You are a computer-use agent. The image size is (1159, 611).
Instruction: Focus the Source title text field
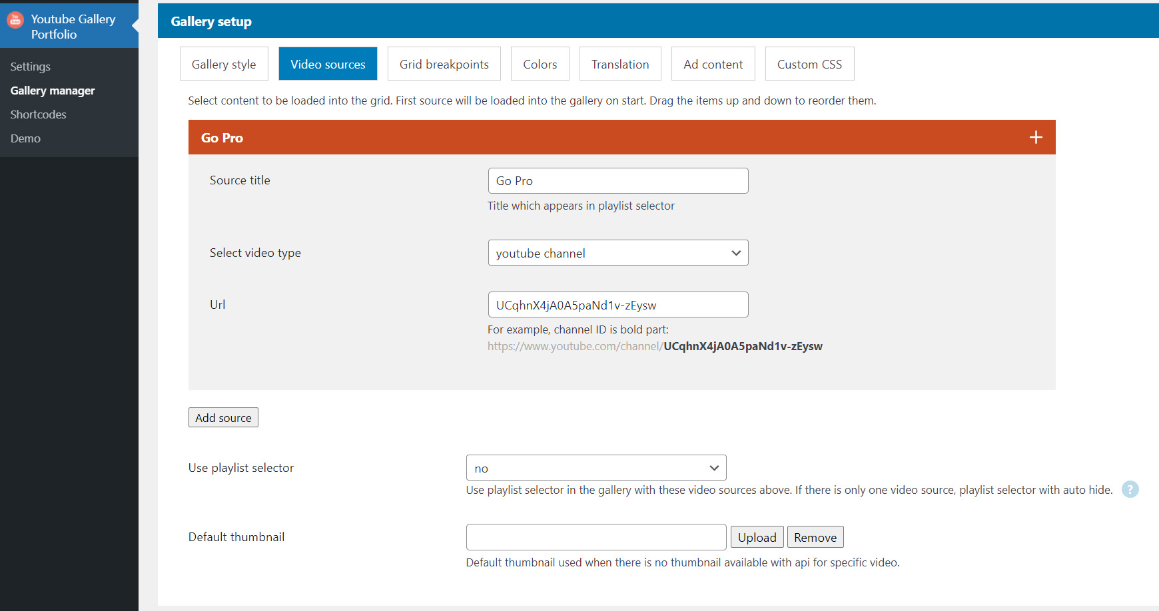[x=617, y=181]
